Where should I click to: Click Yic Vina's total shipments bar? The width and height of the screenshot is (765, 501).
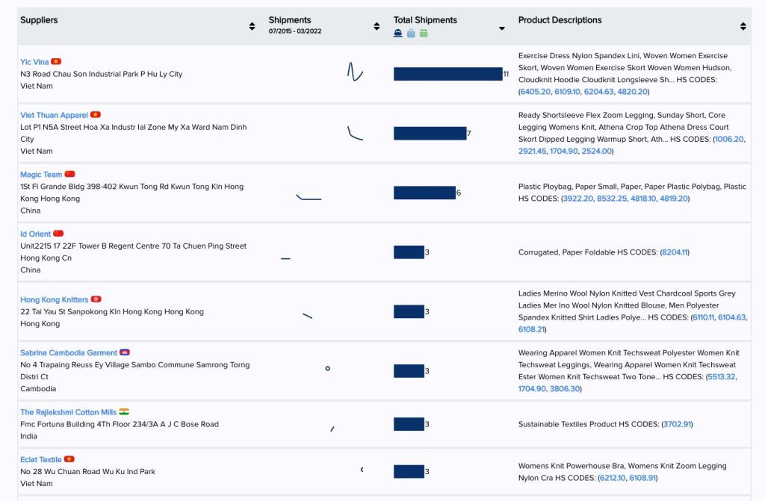tap(447, 74)
